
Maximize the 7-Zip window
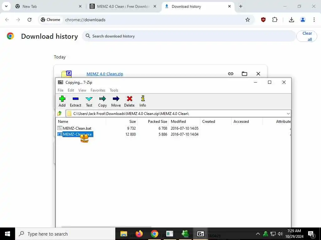pos(269,82)
